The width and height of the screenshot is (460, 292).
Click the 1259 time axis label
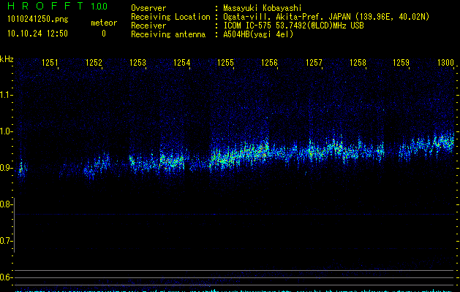(401, 64)
